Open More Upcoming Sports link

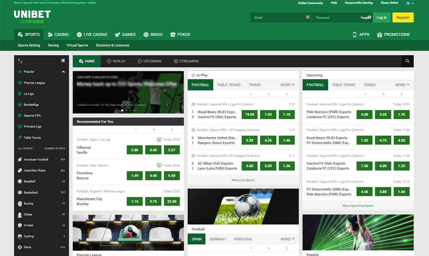click(x=358, y=206)
